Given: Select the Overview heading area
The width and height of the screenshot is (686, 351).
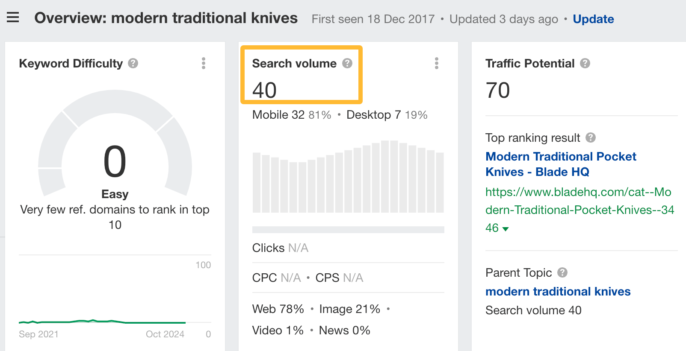Looking at the screenshot, I should [x=166, y=18].
